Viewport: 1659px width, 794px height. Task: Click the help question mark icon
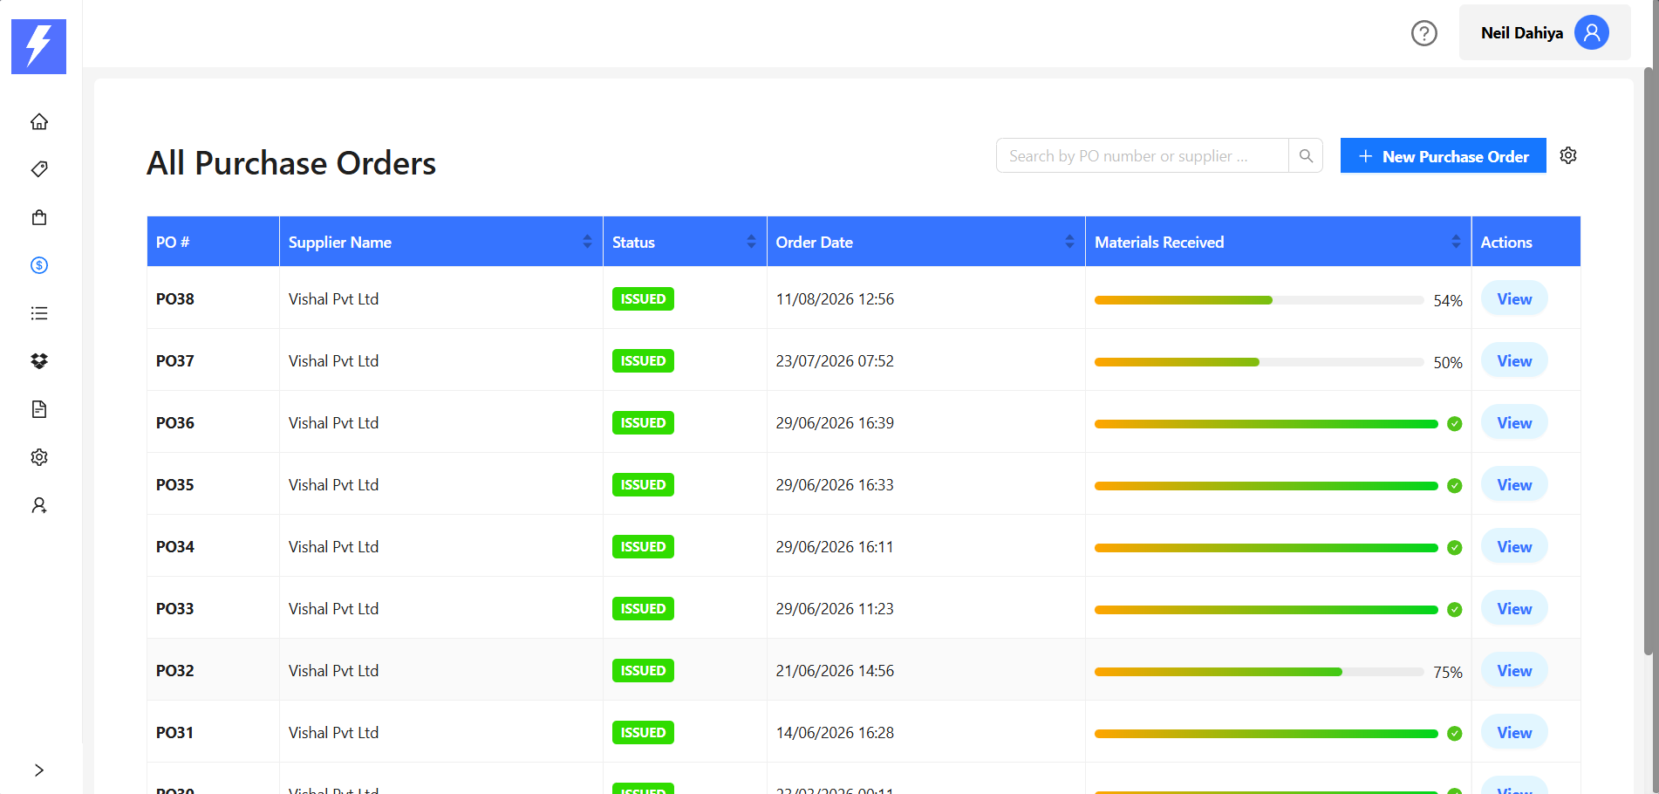1424,33
